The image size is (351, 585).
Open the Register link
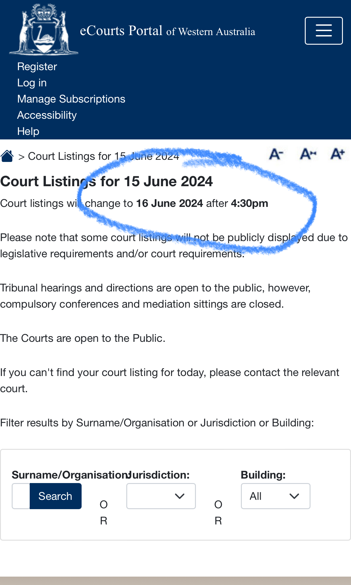[37, 67]
